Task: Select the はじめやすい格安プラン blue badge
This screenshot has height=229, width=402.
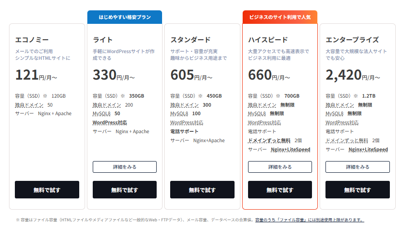Action: (124, 18)
